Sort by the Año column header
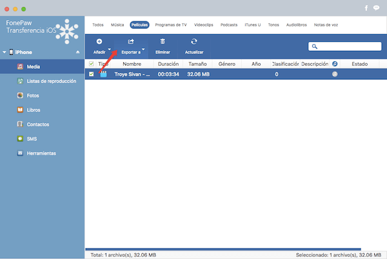The width and height of the screenshot is (387, 259). (256, 64)
